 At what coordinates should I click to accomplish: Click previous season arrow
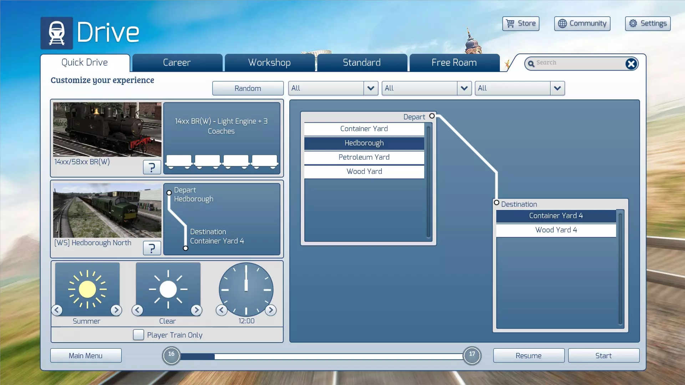57,310
